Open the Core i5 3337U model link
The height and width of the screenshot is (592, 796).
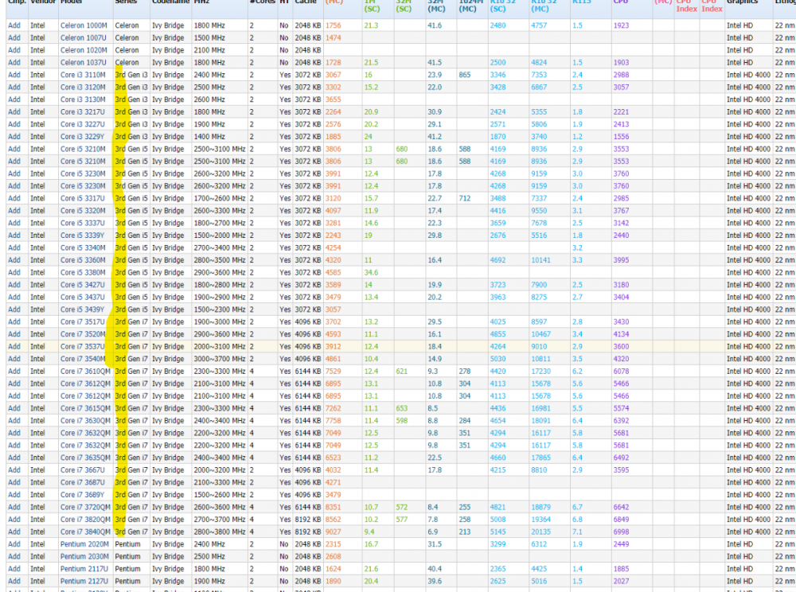click(x=83, y=224)
